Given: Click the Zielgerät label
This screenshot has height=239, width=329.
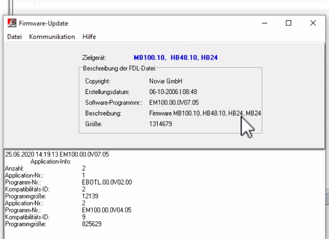Looking at the screenshot, I should [95, 58].
